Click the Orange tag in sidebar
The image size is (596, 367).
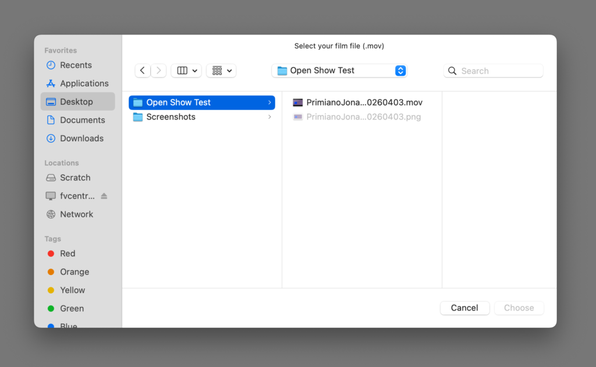74,272
